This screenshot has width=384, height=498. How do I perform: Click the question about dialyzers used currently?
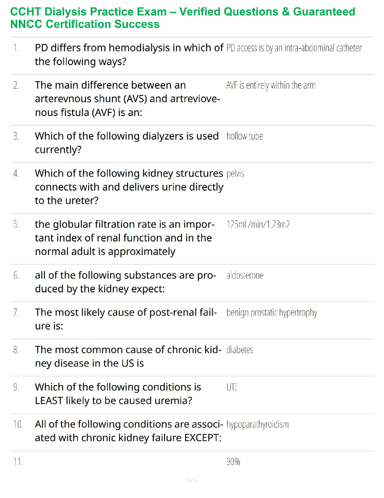click(127, 143)
